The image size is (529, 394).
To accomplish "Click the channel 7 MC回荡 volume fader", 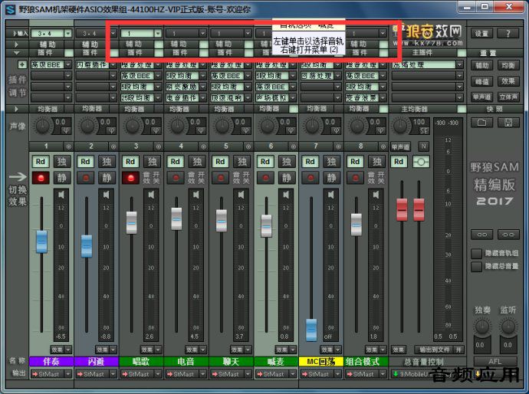I will coord(311,330).
